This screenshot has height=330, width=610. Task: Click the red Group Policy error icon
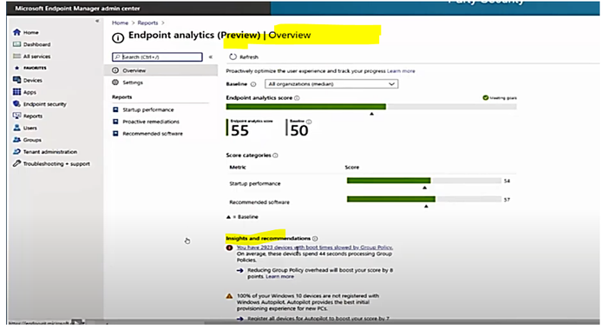230,247
